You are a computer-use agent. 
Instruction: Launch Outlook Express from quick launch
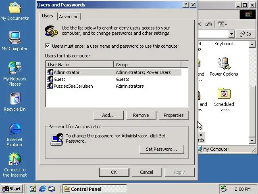52,189
